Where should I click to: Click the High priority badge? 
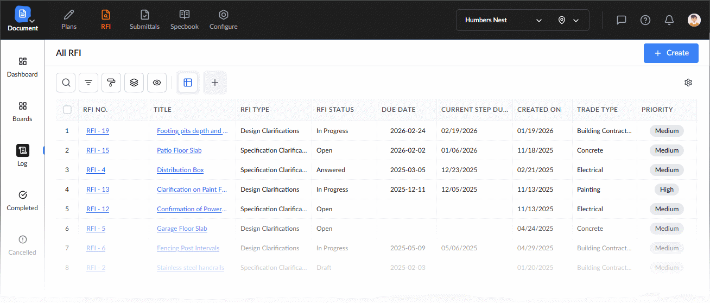point(667,190)
